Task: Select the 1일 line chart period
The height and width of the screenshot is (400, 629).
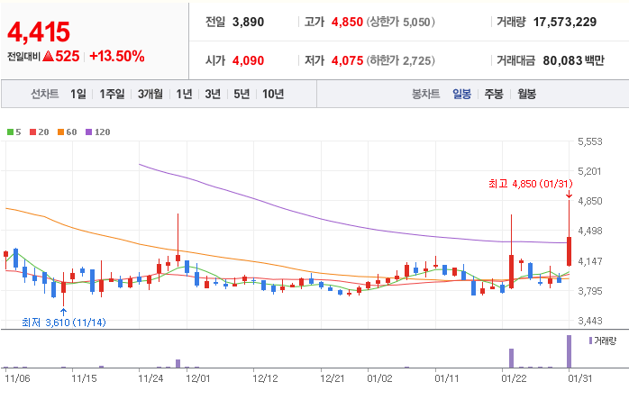Action: click(78, 95)
